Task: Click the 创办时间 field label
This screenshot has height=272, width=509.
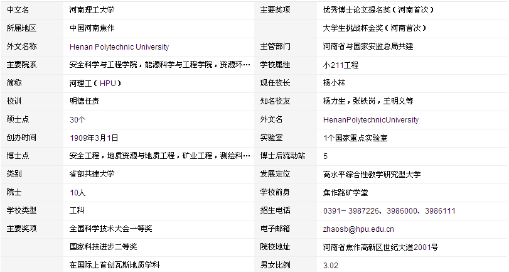Action: [x=21, y=138]
